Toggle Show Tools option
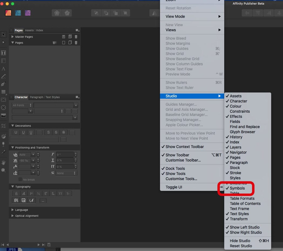The image size is (283, 251). 192,174
